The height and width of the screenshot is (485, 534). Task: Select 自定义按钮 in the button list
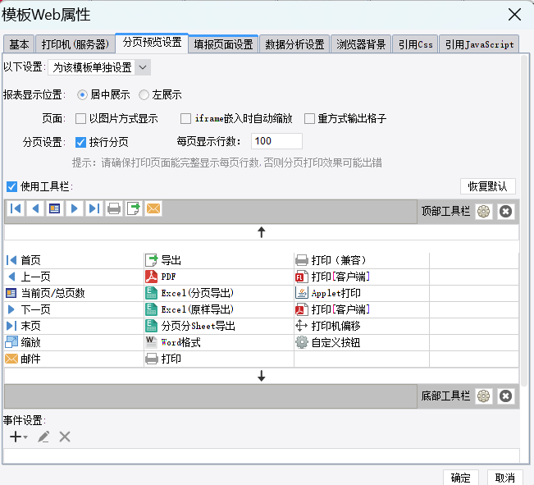tap(362, 342)
